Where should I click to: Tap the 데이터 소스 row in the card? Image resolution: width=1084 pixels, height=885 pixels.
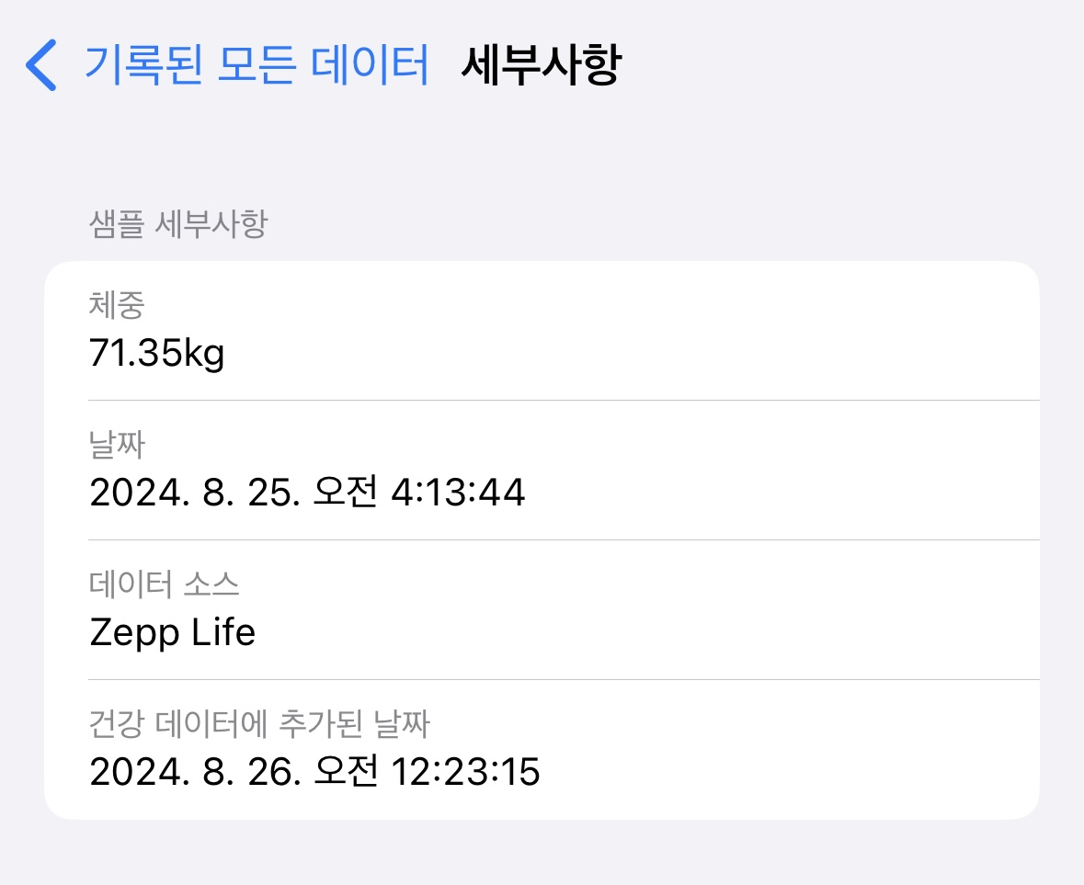pyautogui.click(x=542, y=610)
